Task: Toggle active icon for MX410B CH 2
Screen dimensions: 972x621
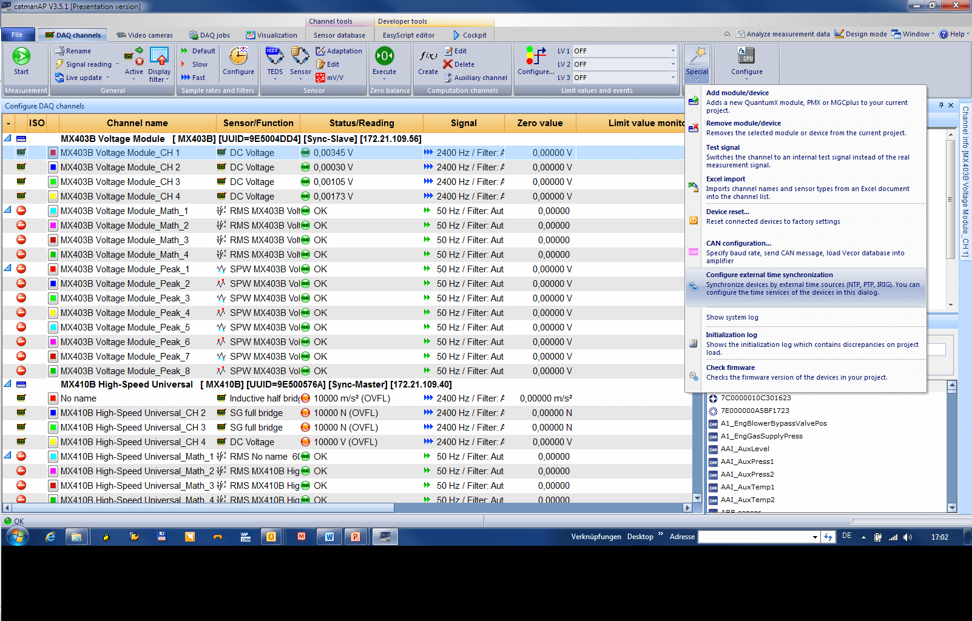Action: (x=21, y=413)
